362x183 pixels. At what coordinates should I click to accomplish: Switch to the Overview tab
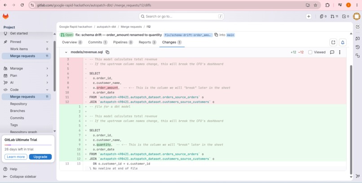click(x=72, y=43)
